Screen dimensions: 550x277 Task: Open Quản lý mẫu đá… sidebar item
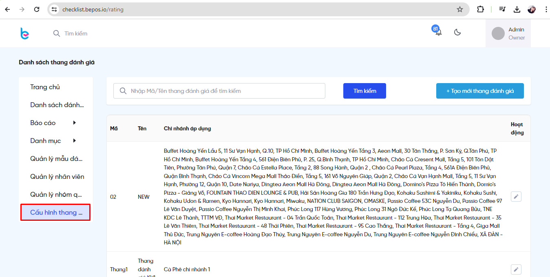[x=56, y=158]
